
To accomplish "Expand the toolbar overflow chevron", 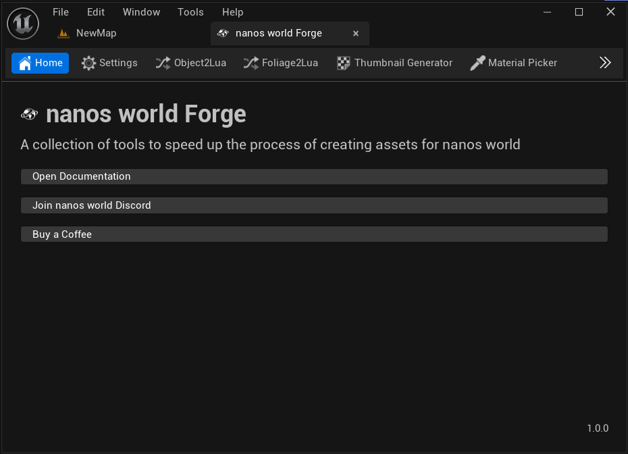I will point(605,63).
